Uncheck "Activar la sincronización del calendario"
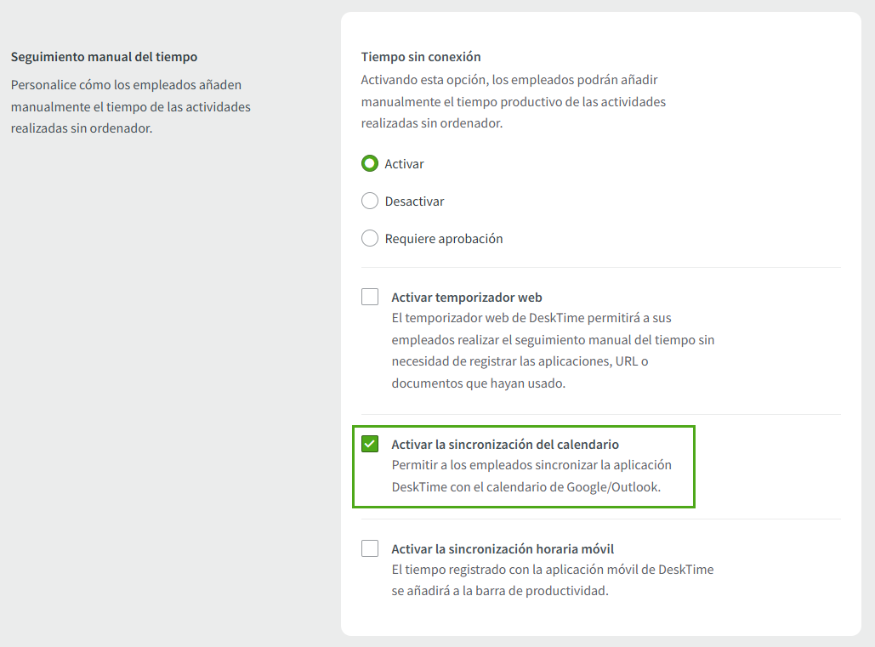 (x=370, y=443)
